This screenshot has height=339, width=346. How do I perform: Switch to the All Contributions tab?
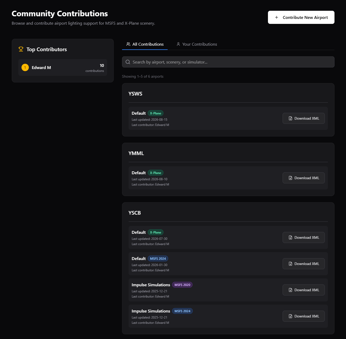pyautogui.click(x=145, y=44)
